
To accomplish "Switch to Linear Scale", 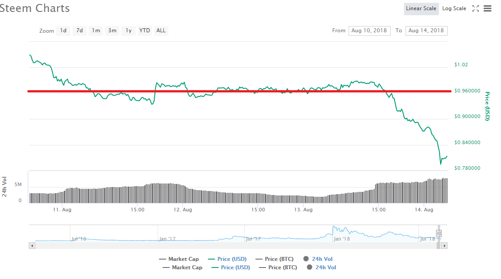I will coord(421,9).
